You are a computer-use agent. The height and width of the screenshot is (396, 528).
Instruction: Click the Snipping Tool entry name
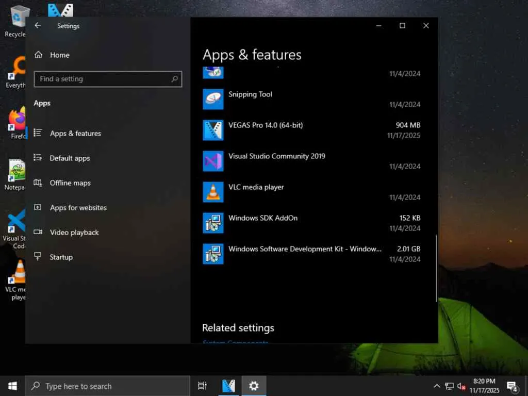tap(250, 94)
